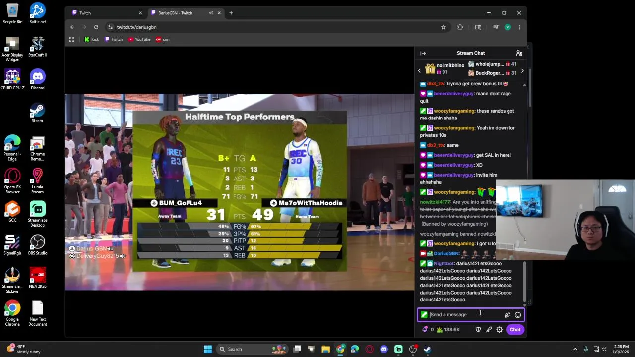This screenshot has height=357, width=635.
Task: Reload the Twitch page
Action: 96,27
